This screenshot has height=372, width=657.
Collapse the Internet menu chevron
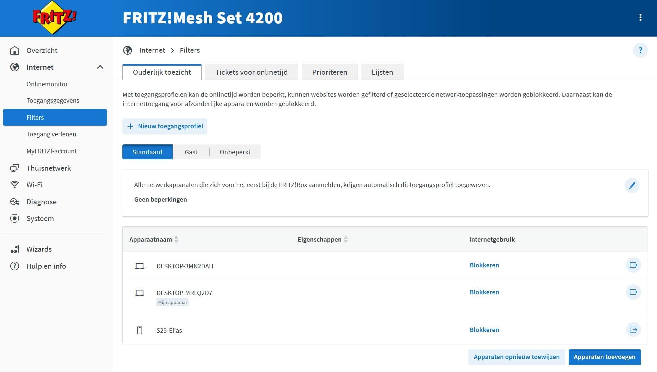(100, 67)
